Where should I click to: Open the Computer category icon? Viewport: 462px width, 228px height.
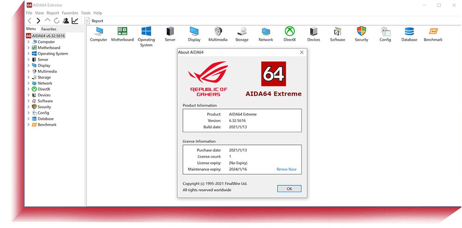98,31
